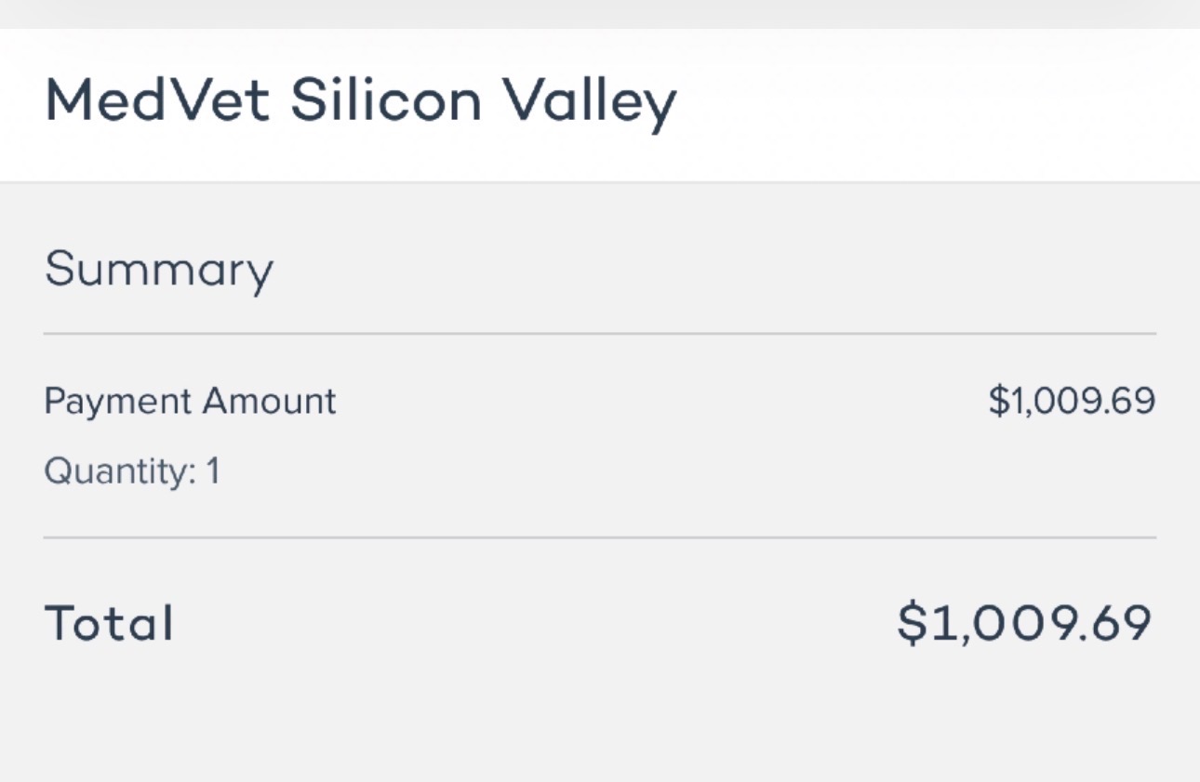Click the dollar sign in the Total amount
The image size is (1200, 782).
tap(912, 623)
